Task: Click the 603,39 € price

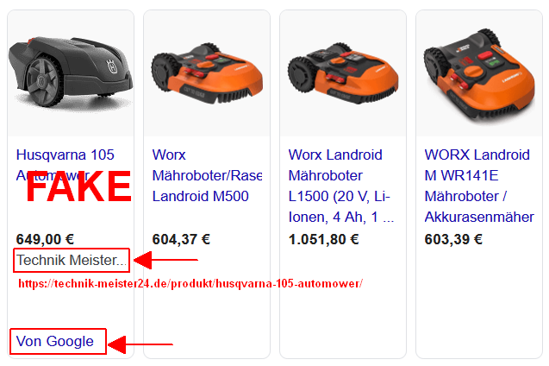Action: tap(453, 239)
